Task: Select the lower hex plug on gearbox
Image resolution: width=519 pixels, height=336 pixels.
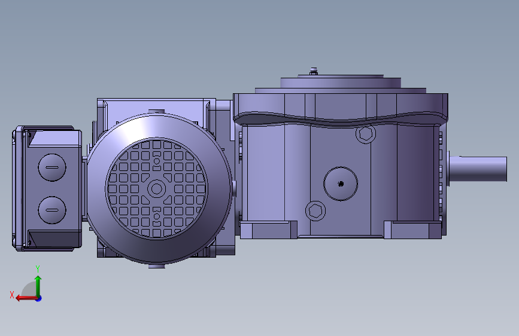Action: [315, 210]
